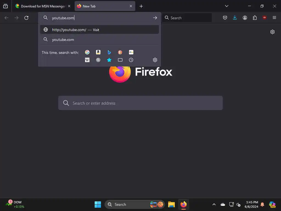Select the youtube.com search suggestion

pos(99,40)
